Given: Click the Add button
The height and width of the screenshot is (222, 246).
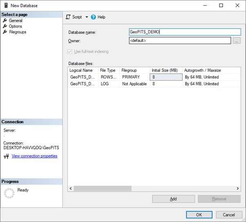Looking at the screenshot, I should (x=173, y=199).
